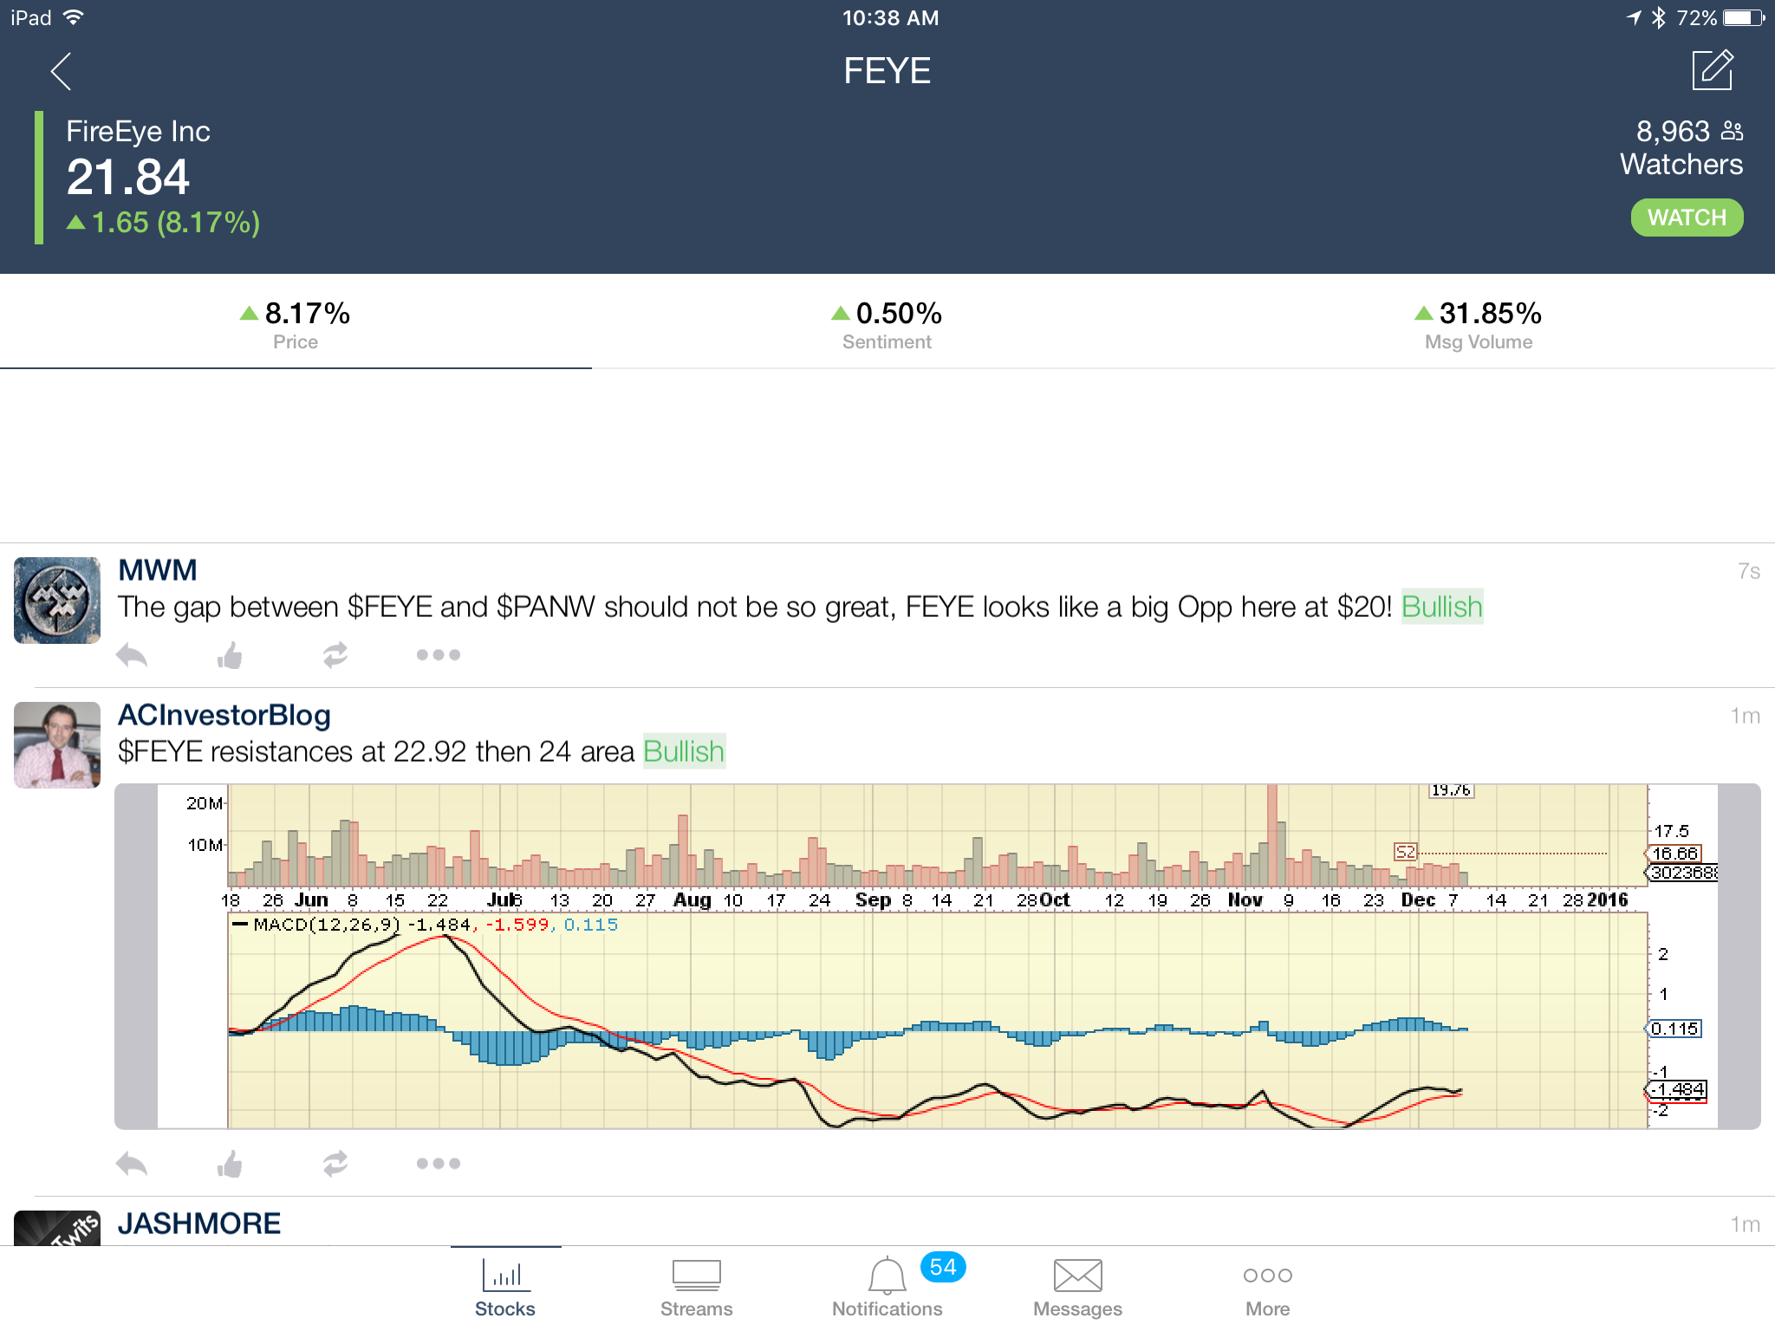Reshare MWM's post
This screenshot has height=1331, width=1775.
335,655
